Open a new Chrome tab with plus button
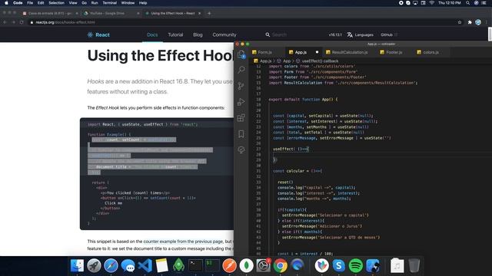This screenshot has height=276, width=492. (x=209, y=13)
